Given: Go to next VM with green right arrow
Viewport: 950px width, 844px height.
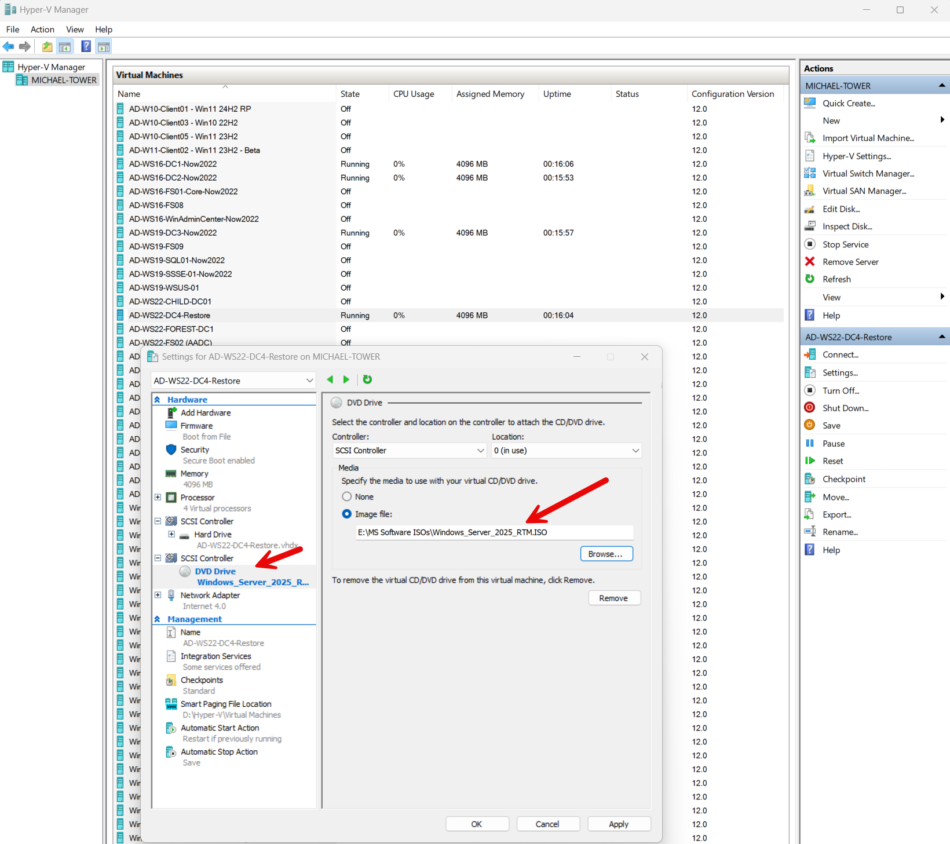Looking at the screenshot, I should [x=346, y=379].
